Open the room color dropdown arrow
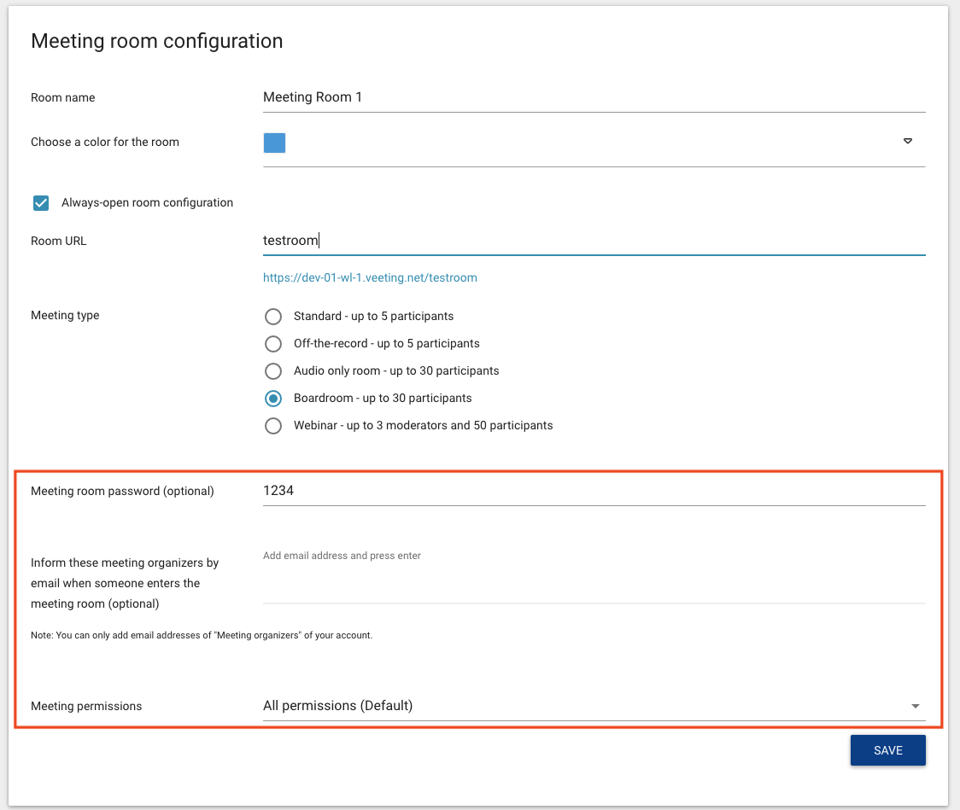 click(x=908, y=142)
